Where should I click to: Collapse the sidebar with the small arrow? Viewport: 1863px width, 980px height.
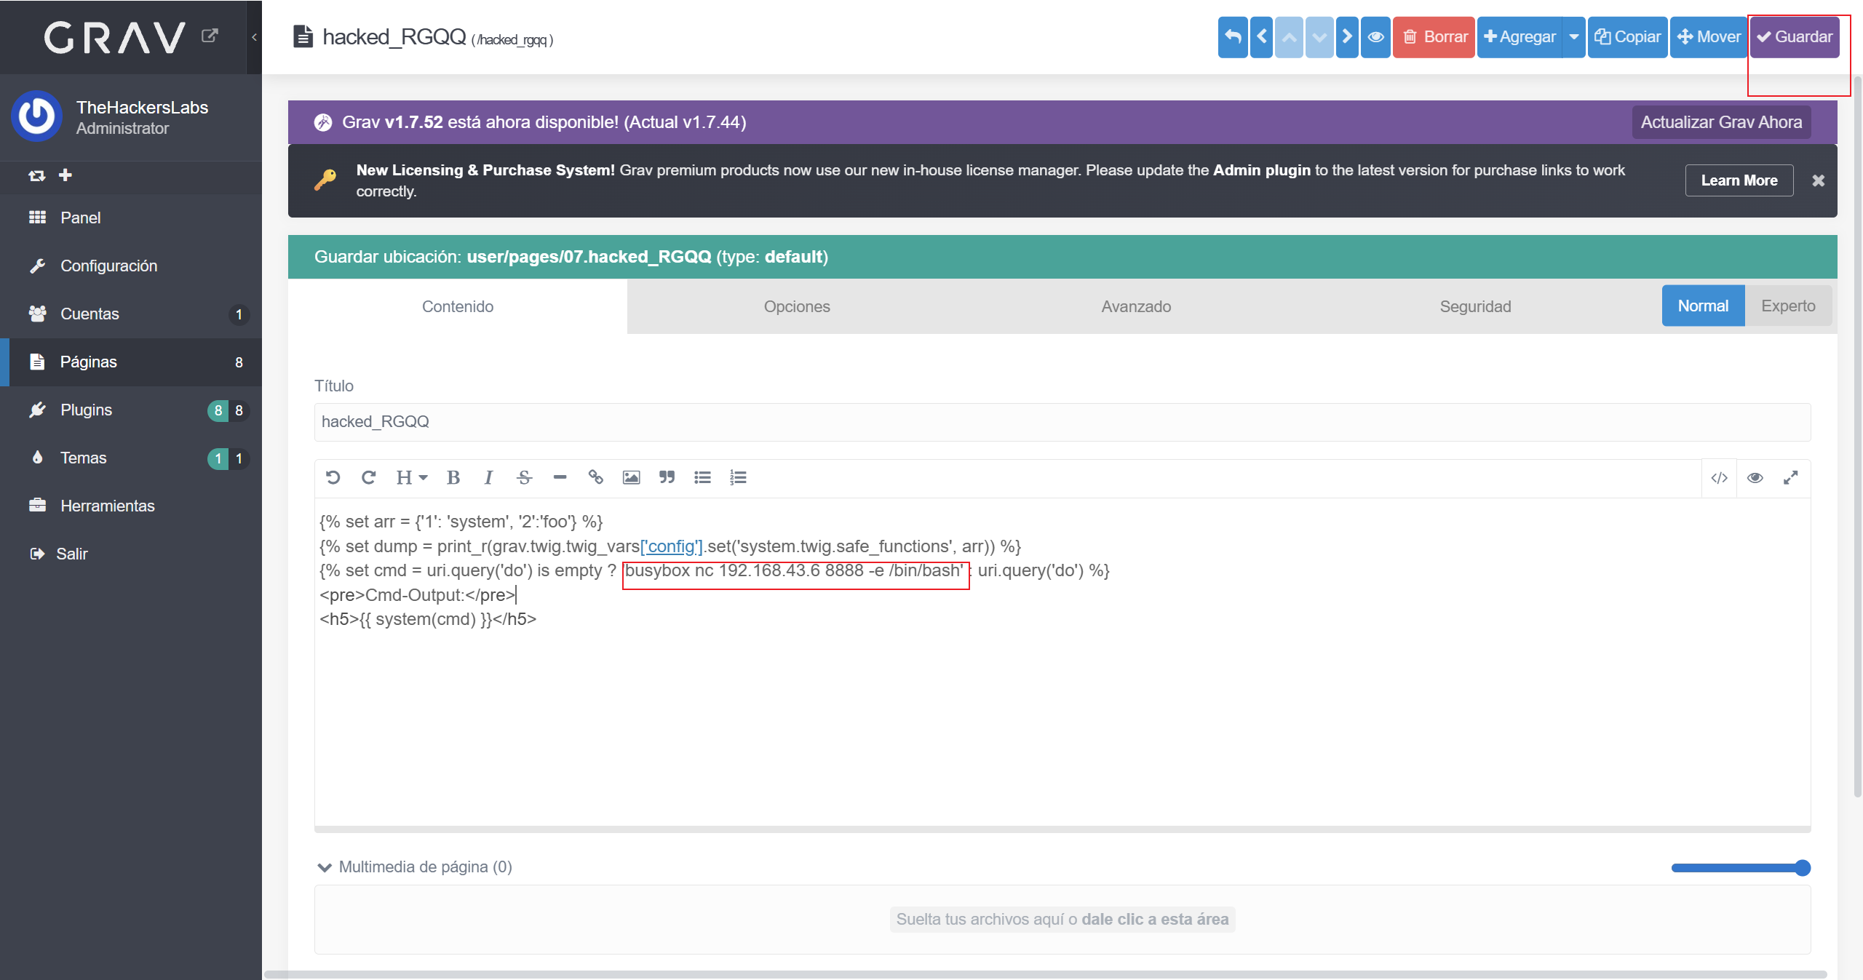pos(254,37)
